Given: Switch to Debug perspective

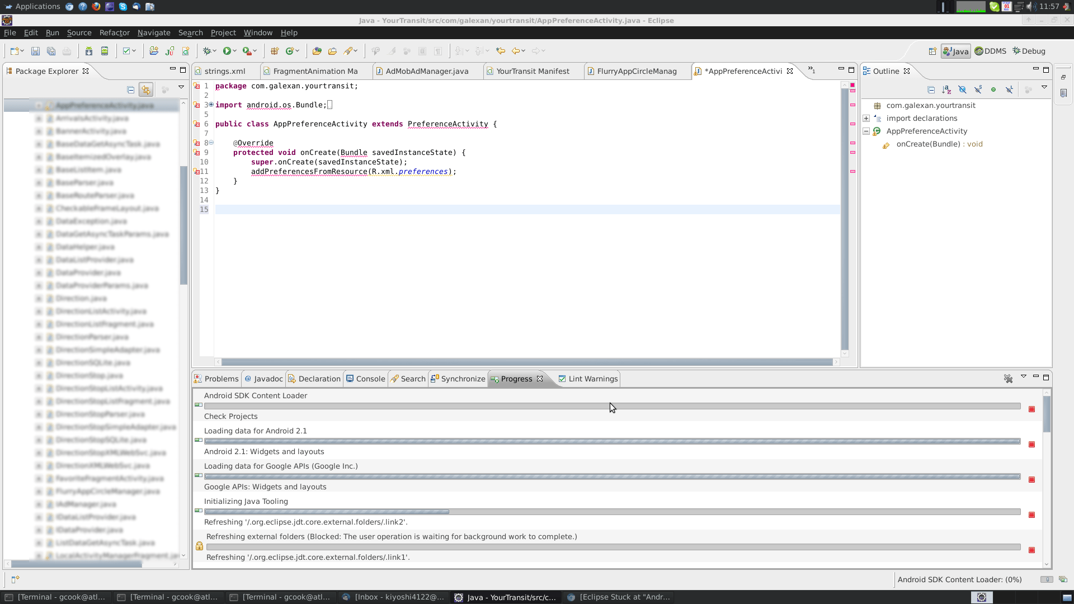Looking at the screenshot, I should coord(1029,51).
